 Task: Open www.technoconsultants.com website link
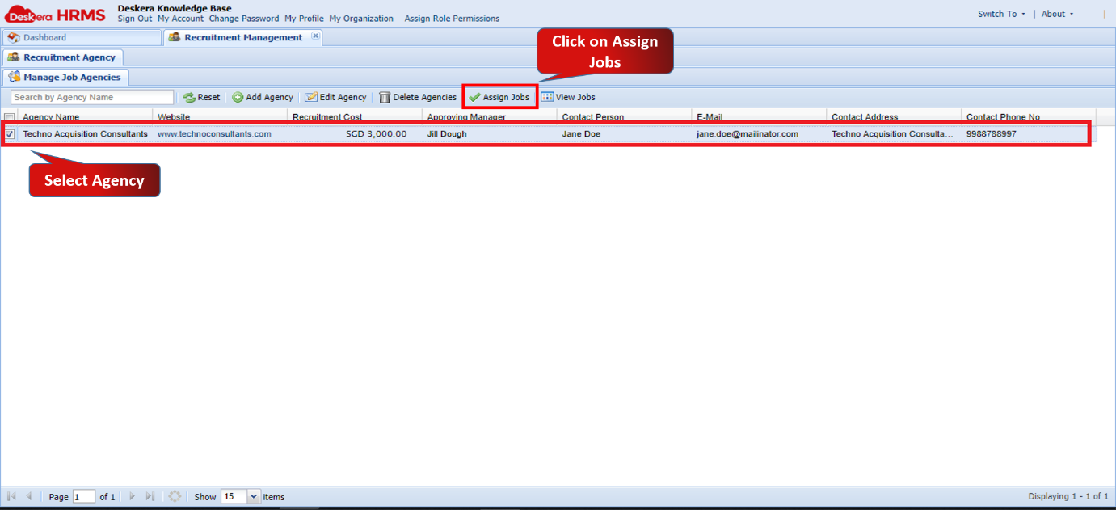pyautogui.click(x=214, y=134)
